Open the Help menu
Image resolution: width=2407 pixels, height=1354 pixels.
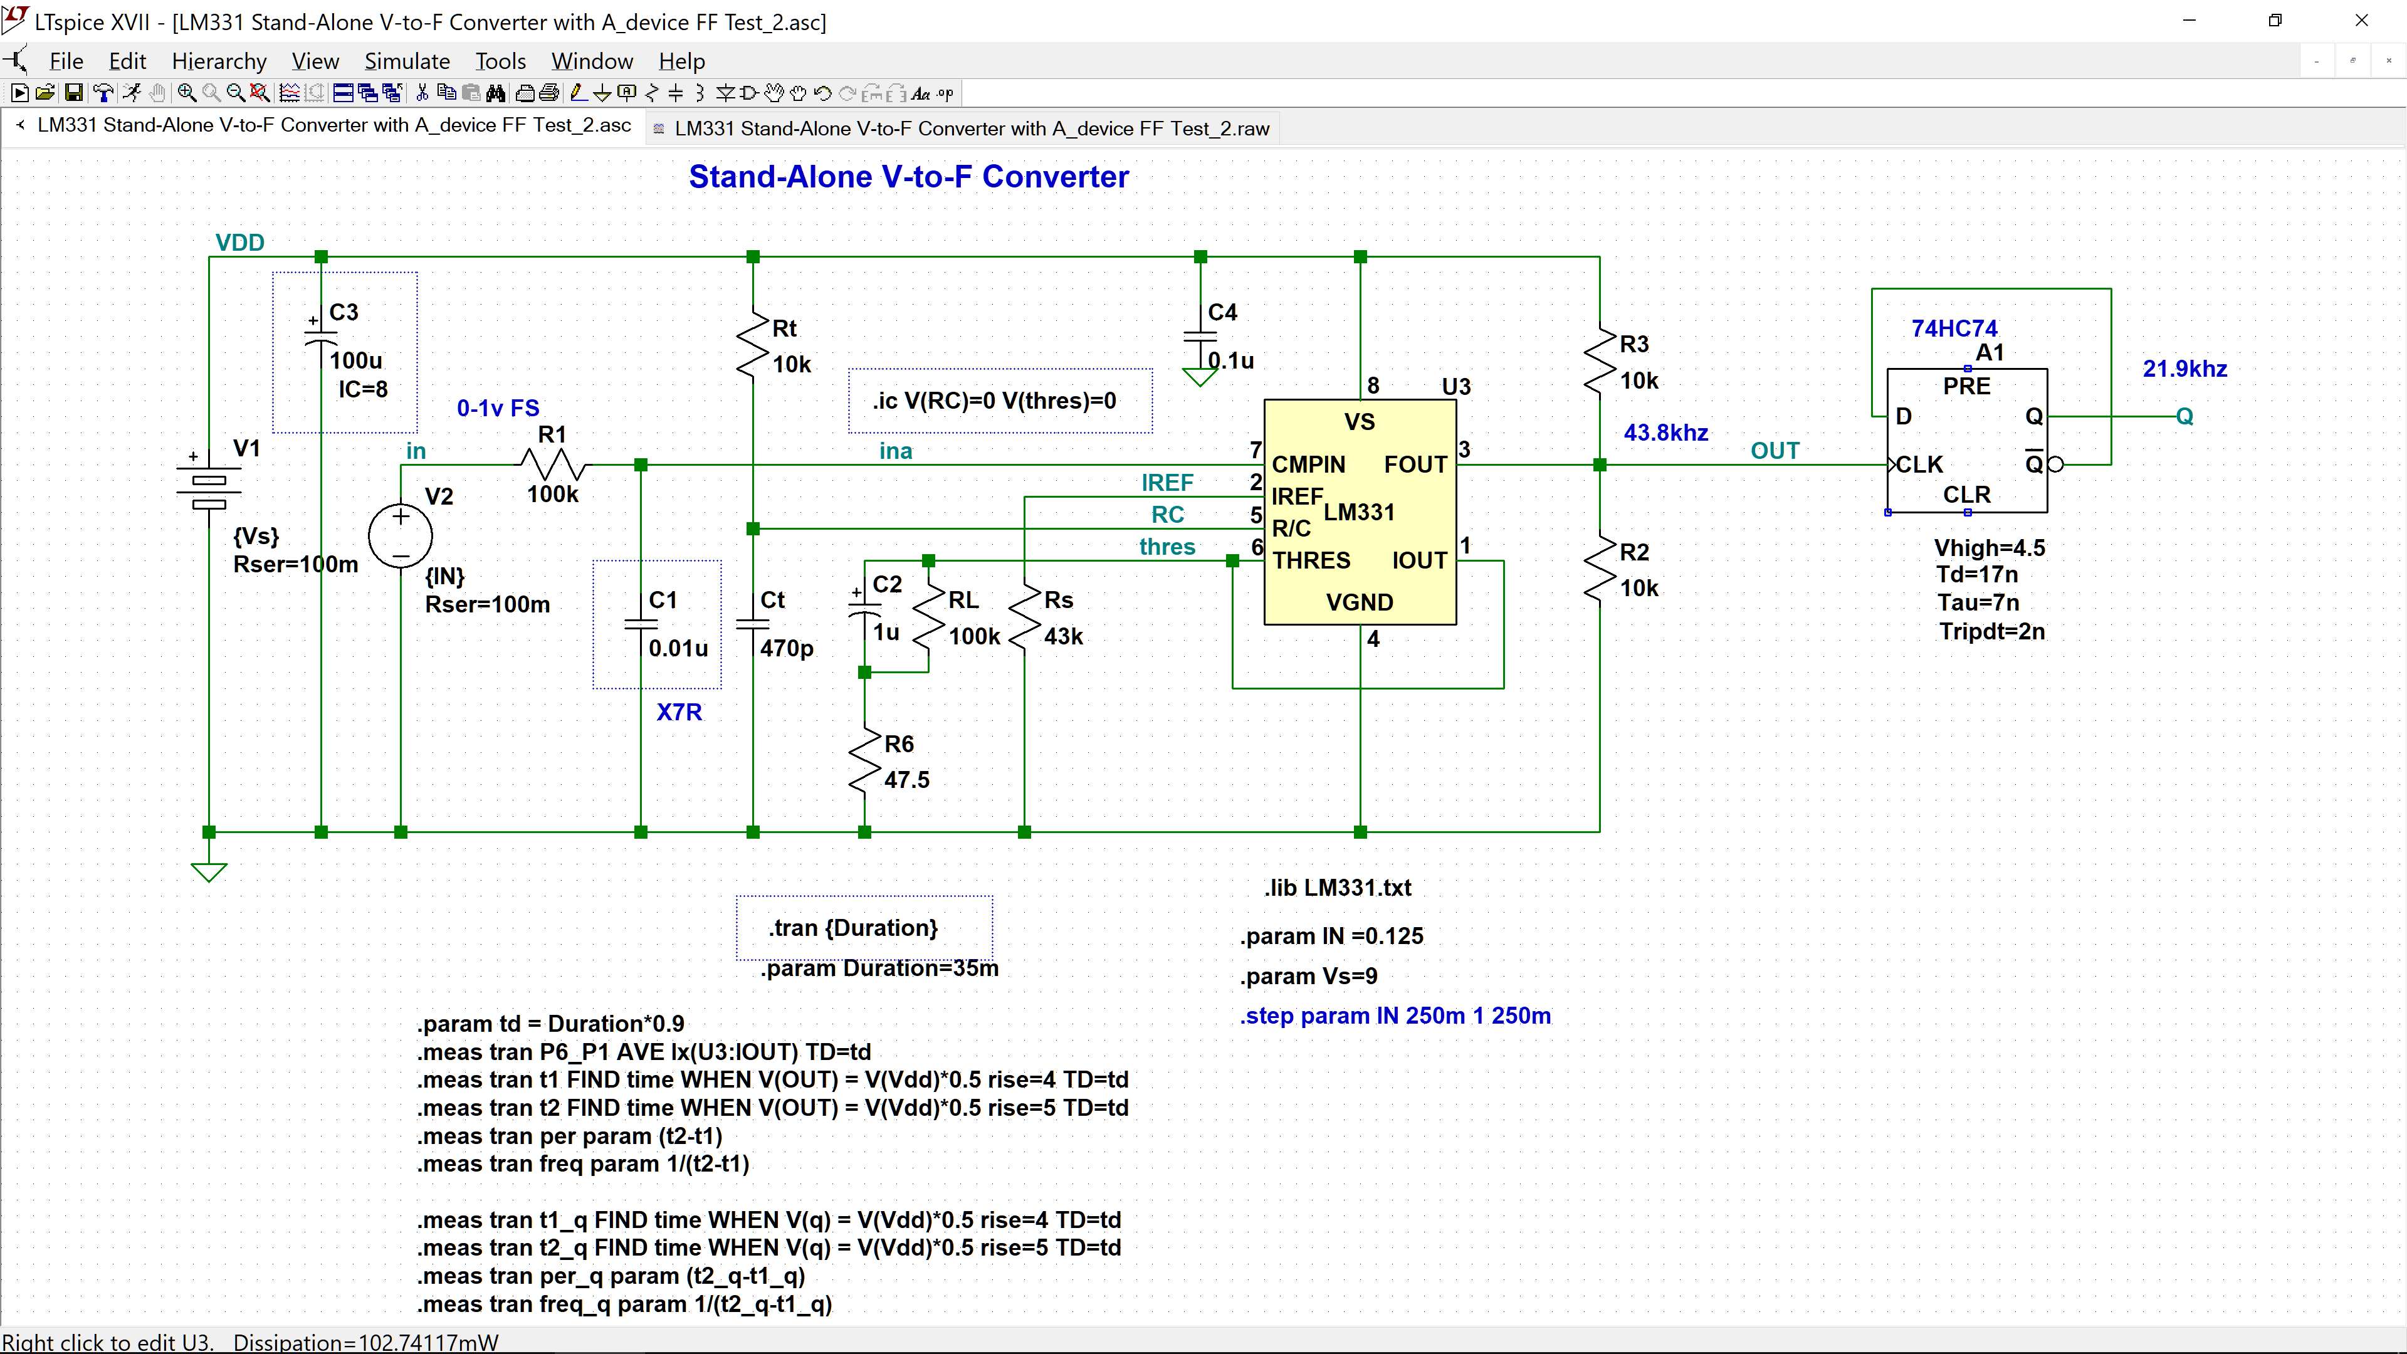coord(682,61)
